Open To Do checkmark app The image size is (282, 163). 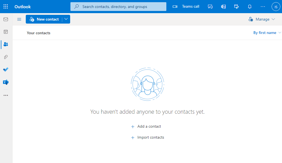tap(6, 70)
